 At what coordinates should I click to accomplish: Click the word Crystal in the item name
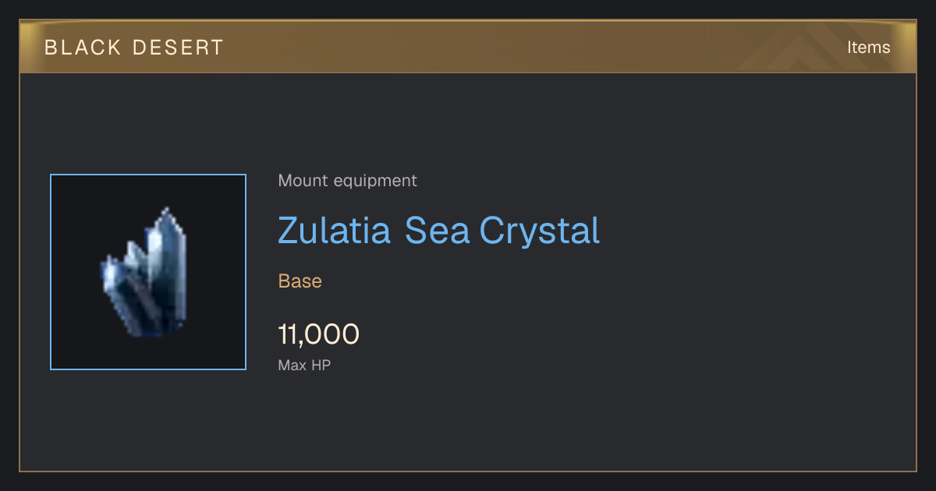coord(540,230)
